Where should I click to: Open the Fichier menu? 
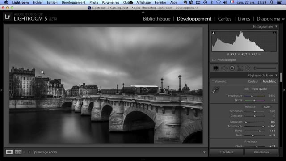click(x=38, y=2)
